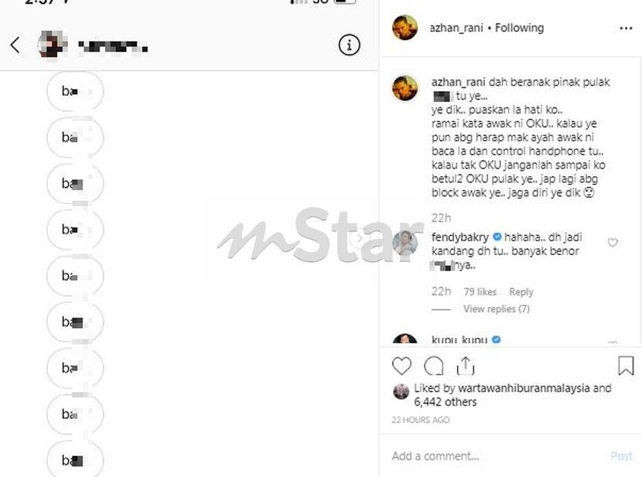
Task: Open azhan_rani profile from header username
Action: [x=456, y=28]
